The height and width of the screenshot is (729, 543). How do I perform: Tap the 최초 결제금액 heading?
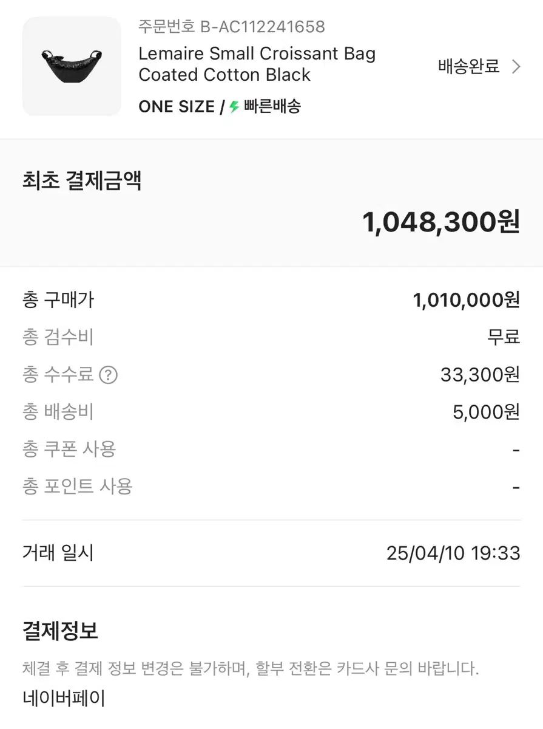click(82, 181)
